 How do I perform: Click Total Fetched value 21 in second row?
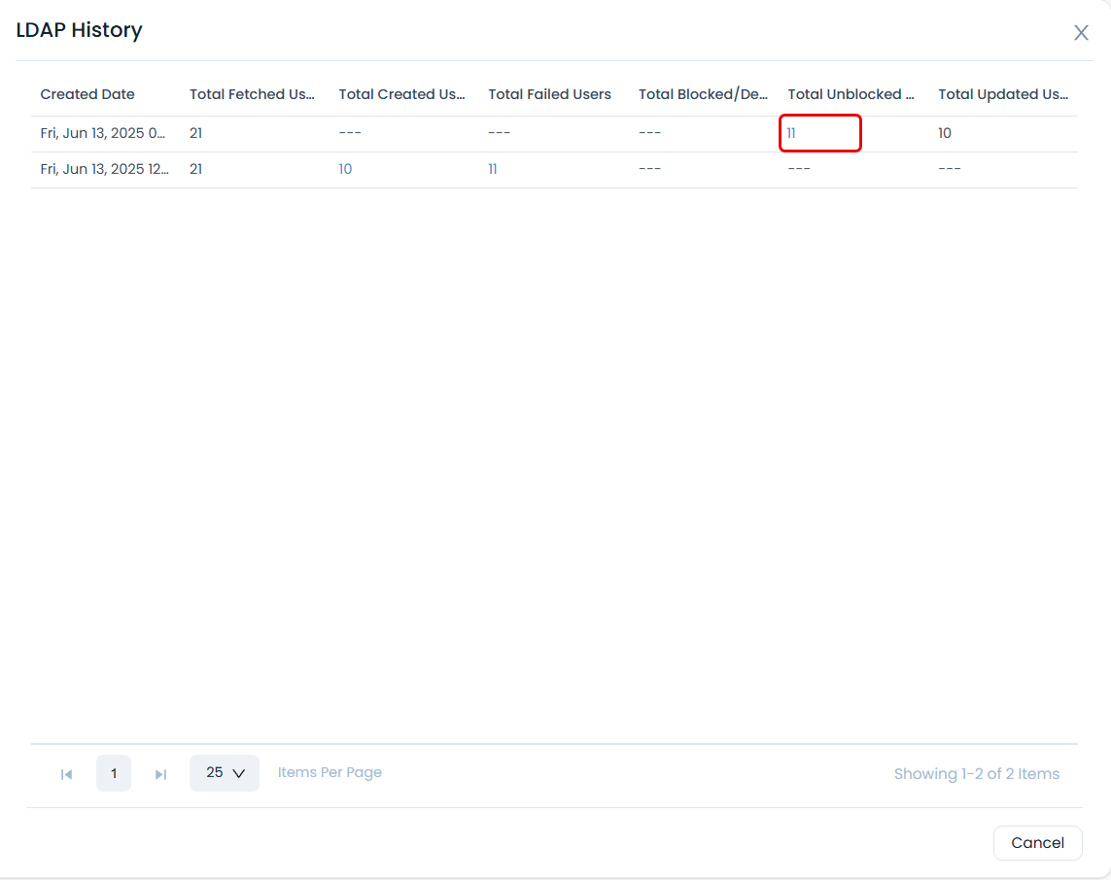(195, 168)
